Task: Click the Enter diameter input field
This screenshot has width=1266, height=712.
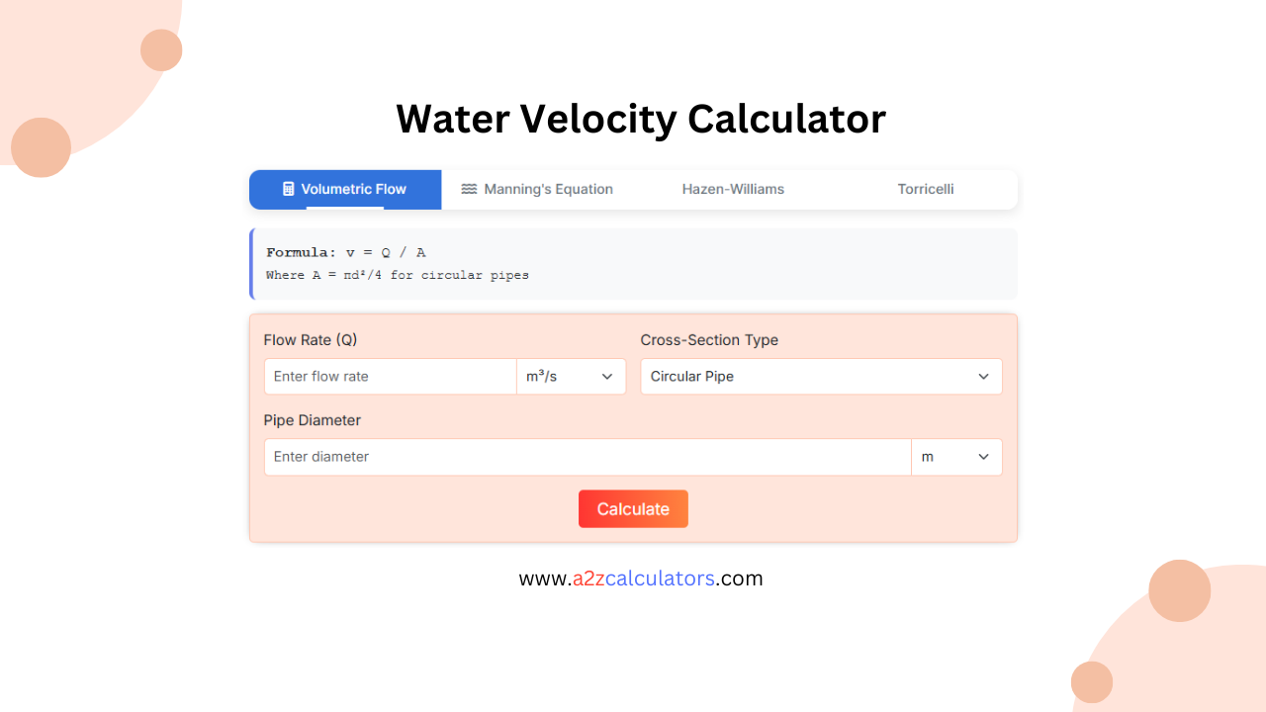Action: (x=587, y=456)
